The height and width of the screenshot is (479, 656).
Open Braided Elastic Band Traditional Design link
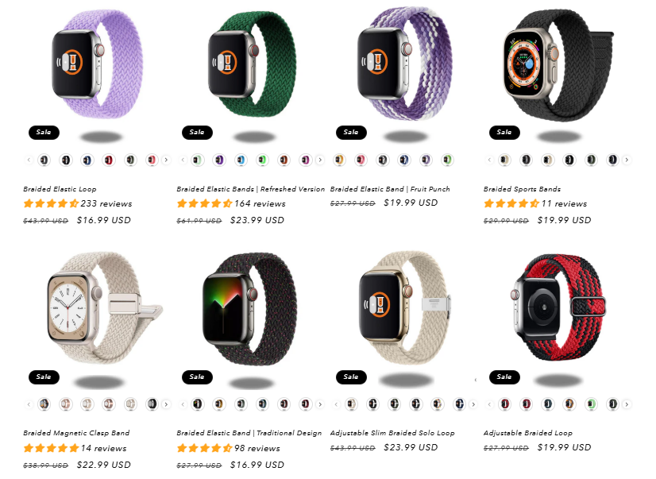pyautogui.click(x=249, y=433)
